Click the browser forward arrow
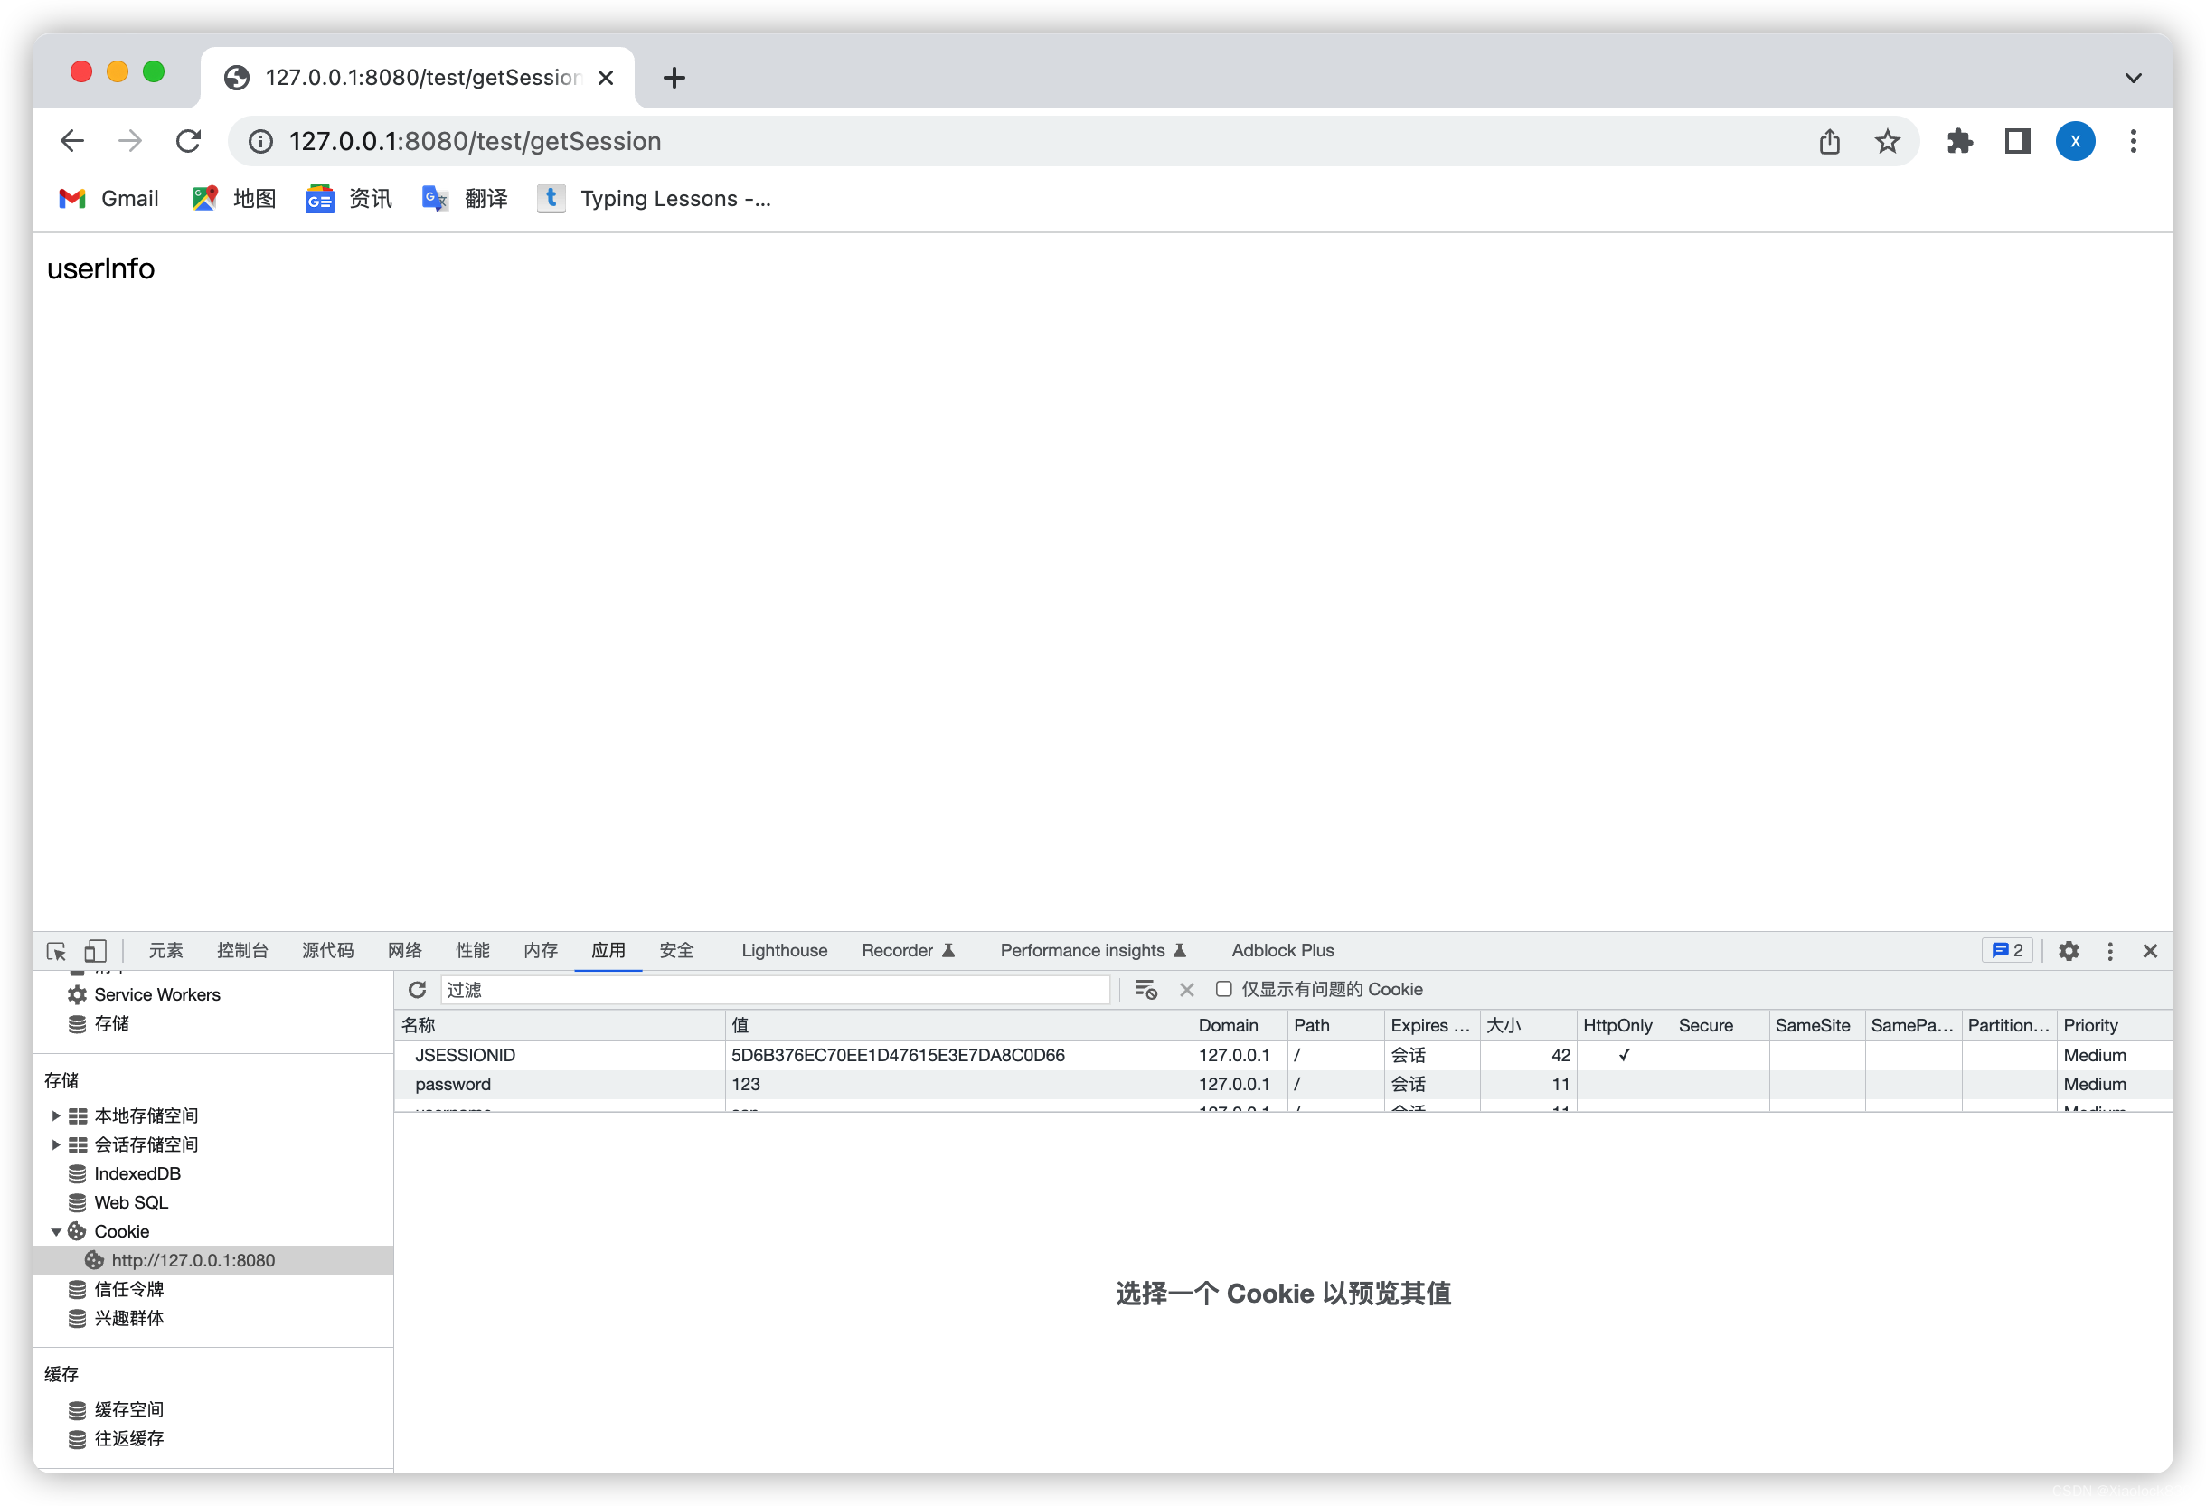This screenshot has height=1506, width=2206. (x=130, y=141)
